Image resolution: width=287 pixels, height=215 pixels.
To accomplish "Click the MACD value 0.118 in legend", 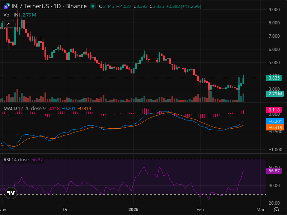I will click(x=54, y=109).
